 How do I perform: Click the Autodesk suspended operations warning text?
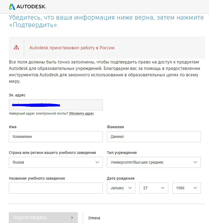point(72,48)
